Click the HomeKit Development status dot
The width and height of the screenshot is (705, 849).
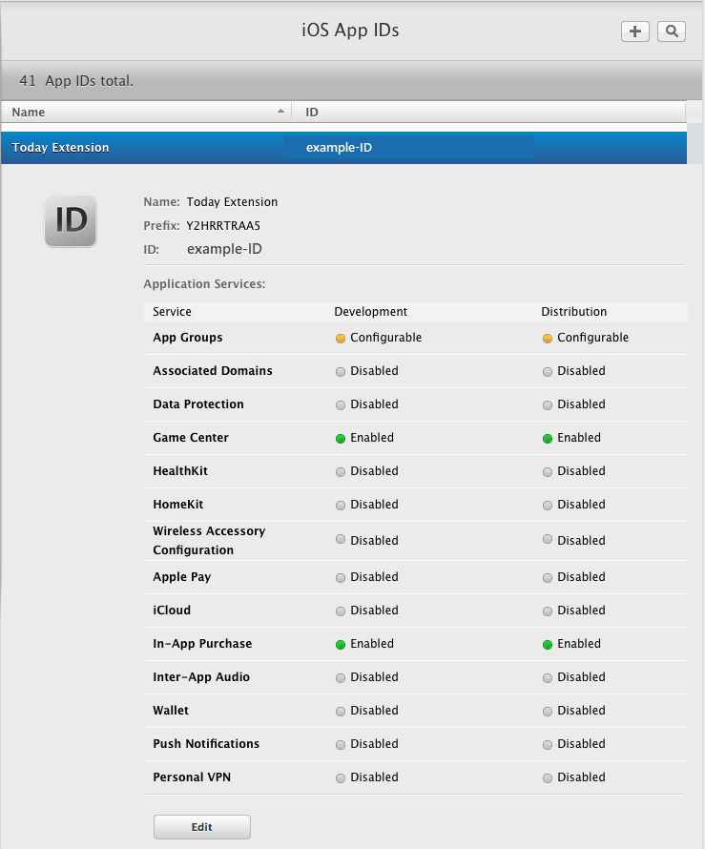[340, 505]
